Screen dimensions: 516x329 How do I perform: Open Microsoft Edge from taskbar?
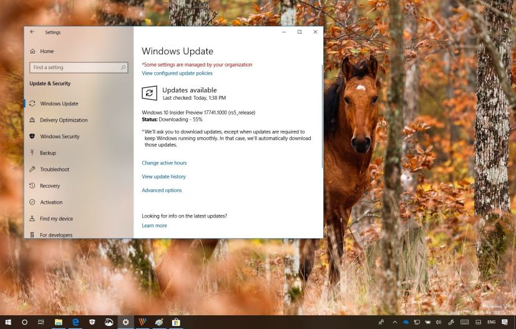point(75,322)
